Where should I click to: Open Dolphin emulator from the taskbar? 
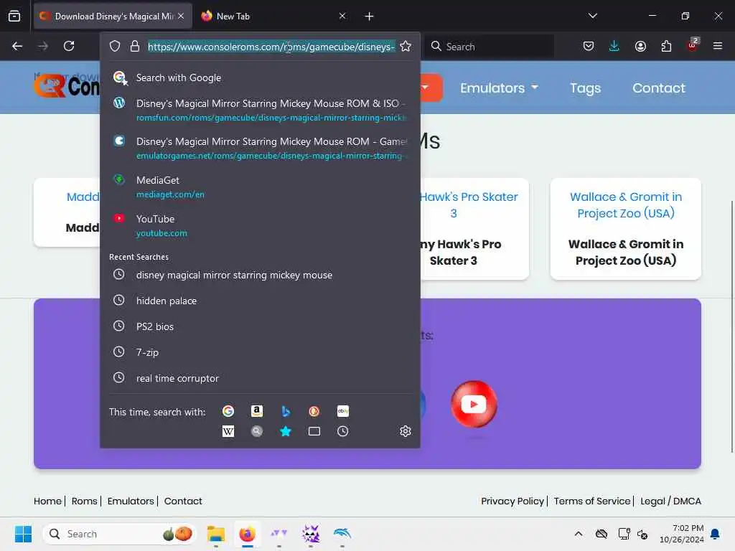coord(342,534)
